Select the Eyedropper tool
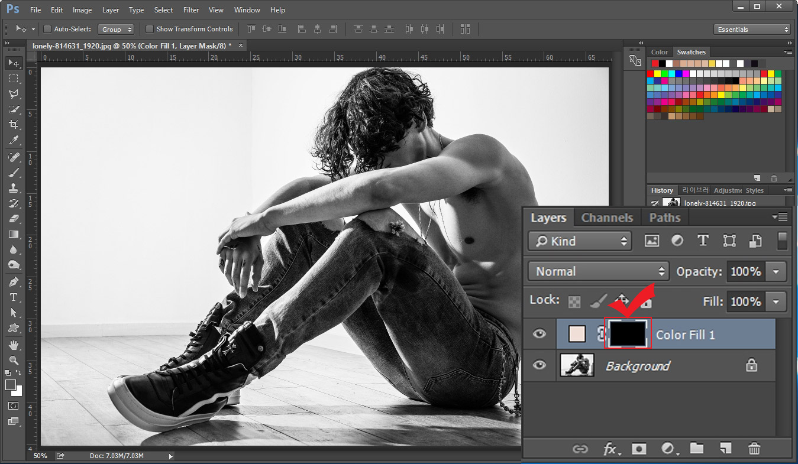This screenshot has width=798, height=464. coord(14,141)
